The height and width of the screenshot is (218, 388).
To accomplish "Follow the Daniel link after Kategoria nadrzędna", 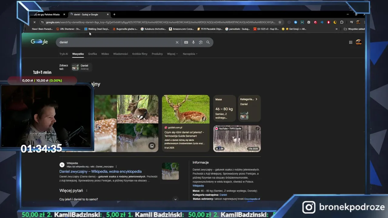I will 223,195.
